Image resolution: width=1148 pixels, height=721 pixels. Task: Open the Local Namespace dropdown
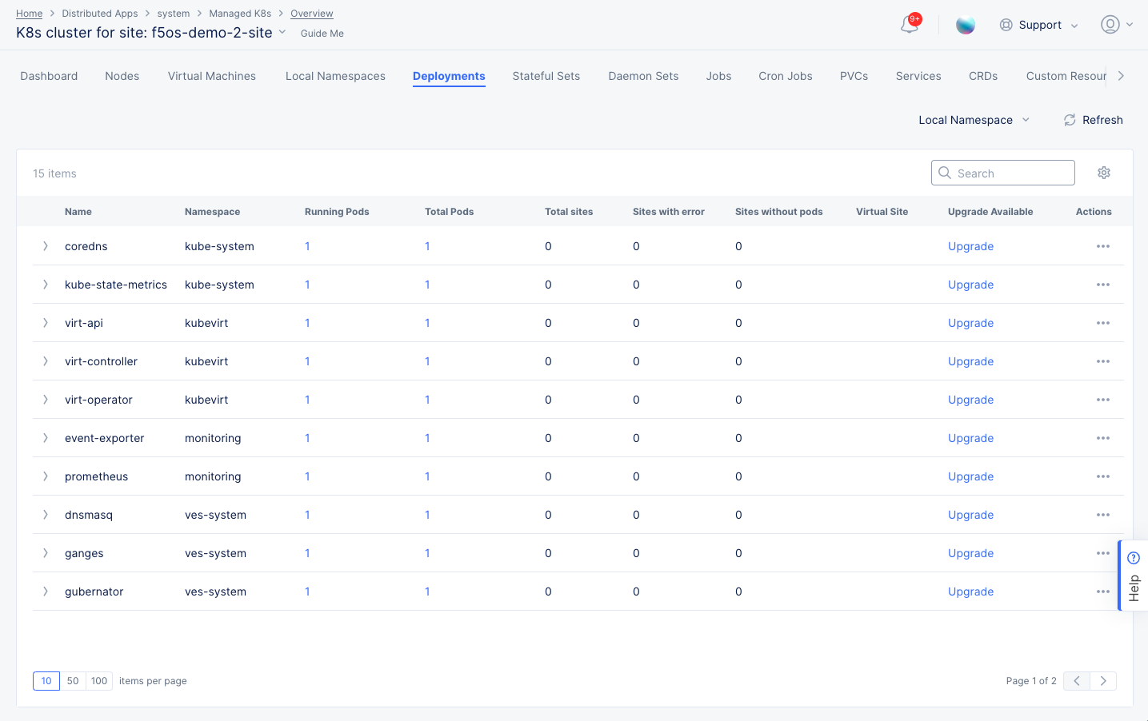pyautogui.click(x=973, y=119)
